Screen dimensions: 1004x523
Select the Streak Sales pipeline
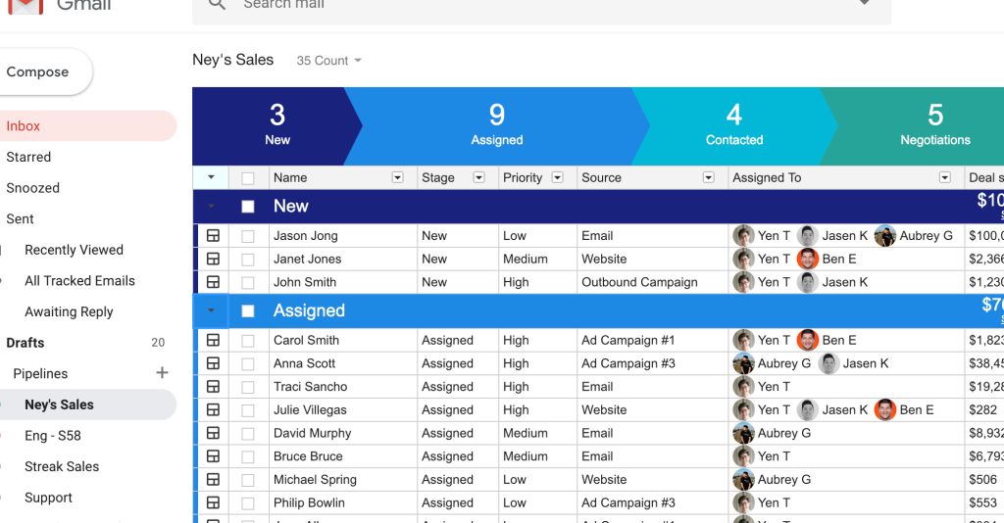point(62,466)
